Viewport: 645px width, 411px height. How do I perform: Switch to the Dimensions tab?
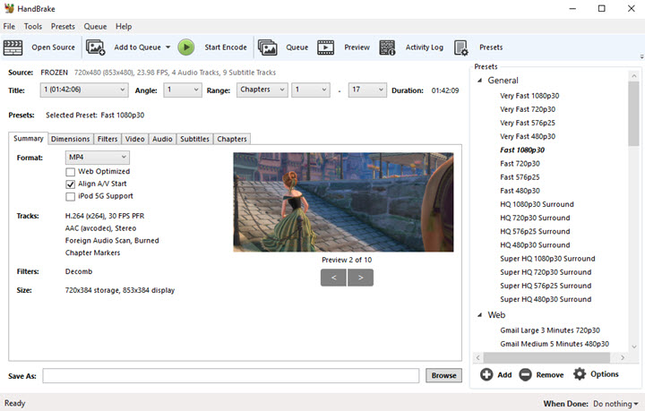click(x=71, y=139)
